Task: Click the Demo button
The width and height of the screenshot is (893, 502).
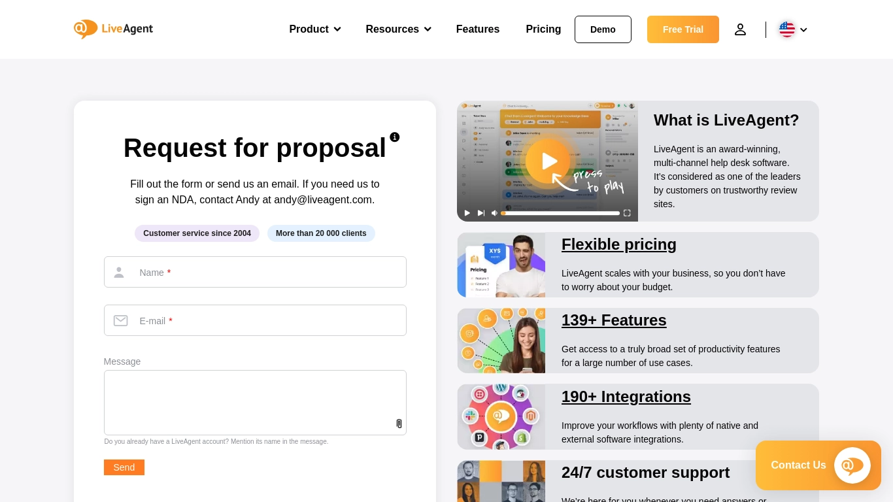Action: pos(602,29)
